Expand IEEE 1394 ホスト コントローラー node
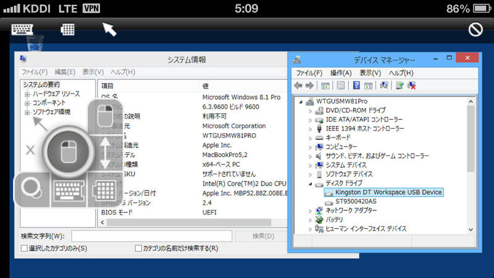 (x=311, y=129)
